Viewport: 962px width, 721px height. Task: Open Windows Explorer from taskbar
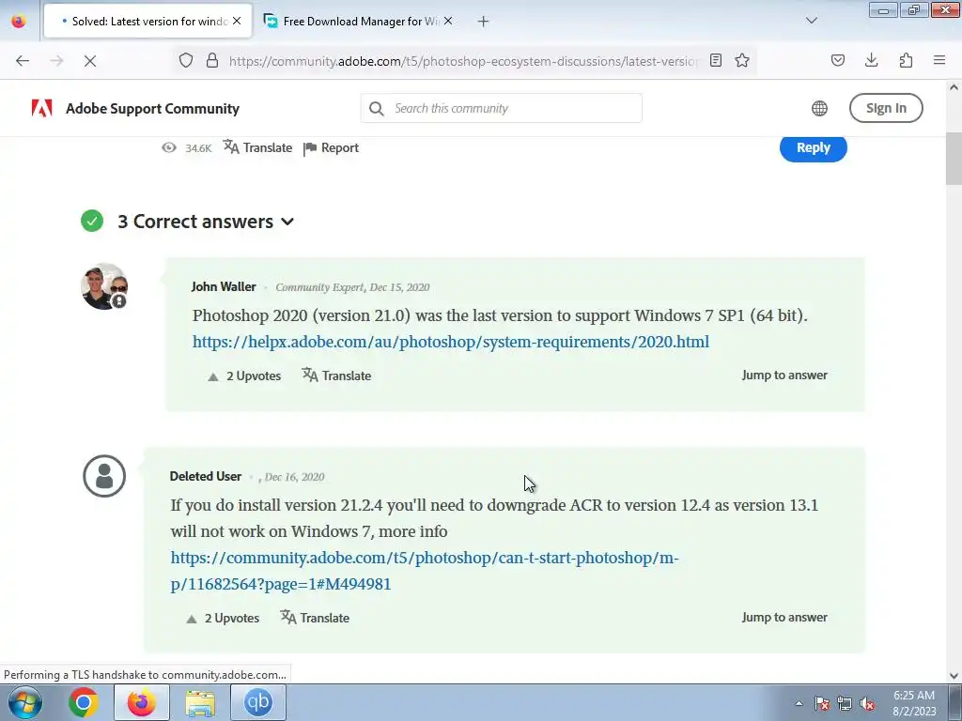point(200,702)
